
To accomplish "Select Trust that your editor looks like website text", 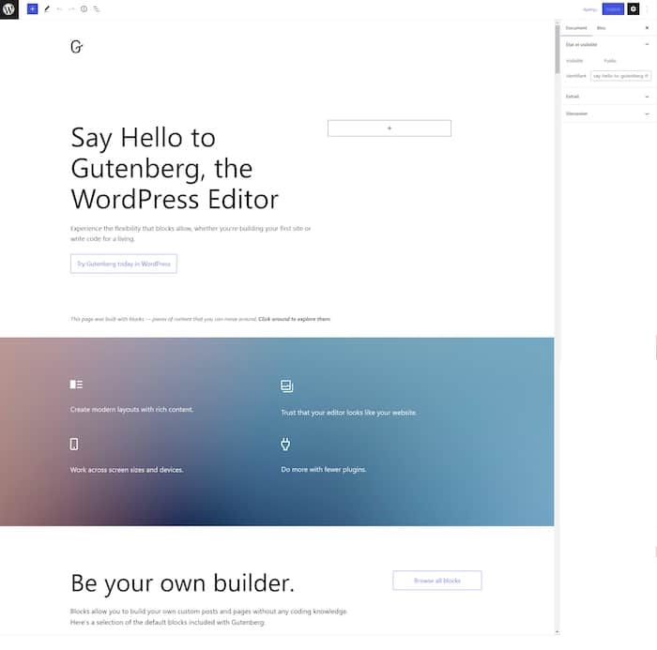I will [x=348, y=413].
